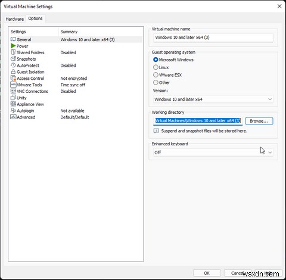Choose Other guest operating system
The height and width of the screenshot is (280, 286).
coord(156,82)
